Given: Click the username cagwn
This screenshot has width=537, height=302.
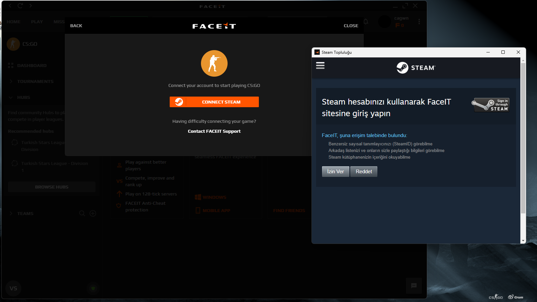Looking at the screenshot, I should [401, 18].
